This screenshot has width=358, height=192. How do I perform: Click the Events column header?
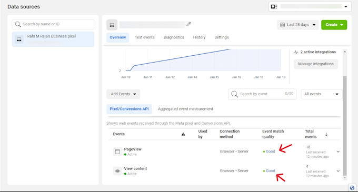click(119, 134)
